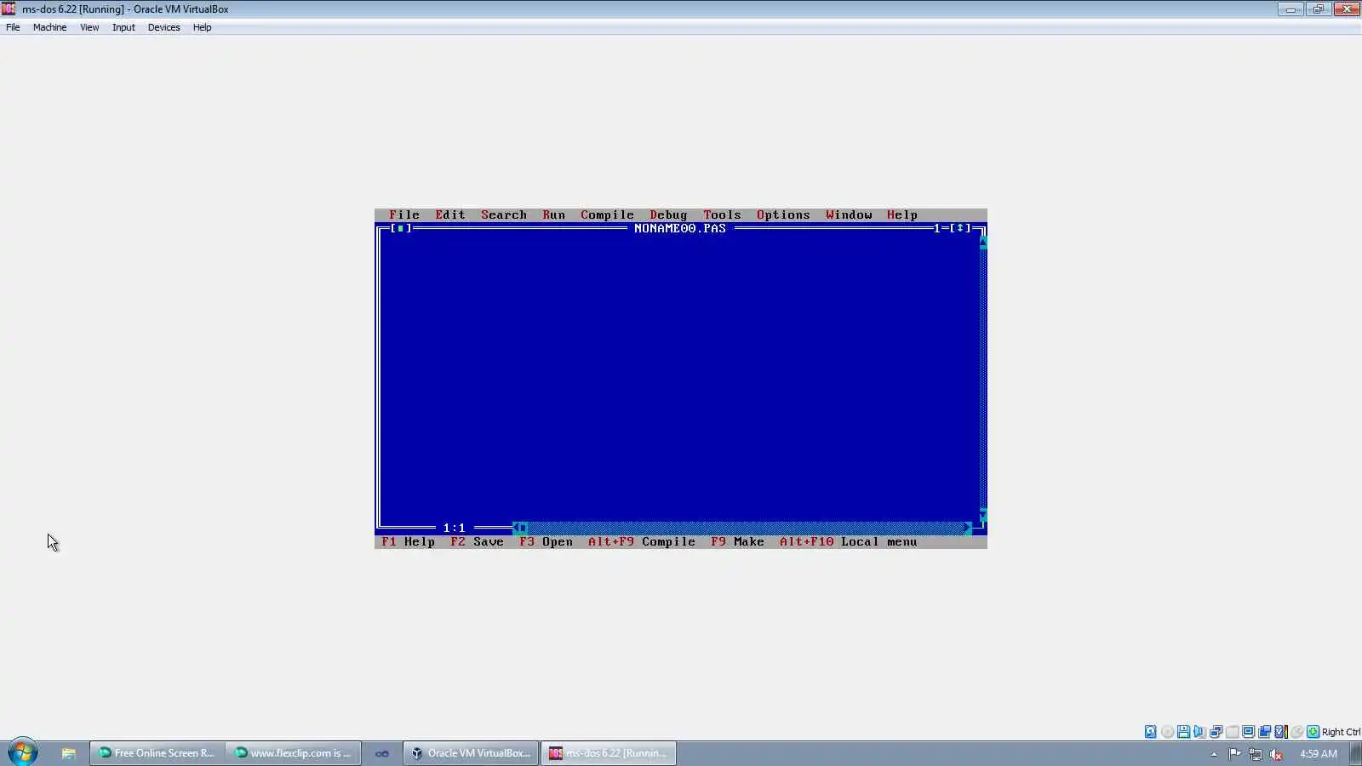
Task: Click F9 Make in status line
Action: pyautogui.click(x=737, y=541)
